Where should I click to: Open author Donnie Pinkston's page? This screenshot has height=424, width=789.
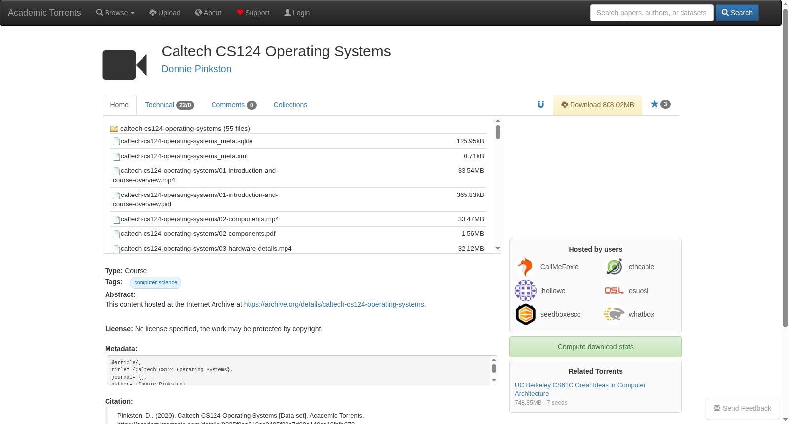click(196, 69)
